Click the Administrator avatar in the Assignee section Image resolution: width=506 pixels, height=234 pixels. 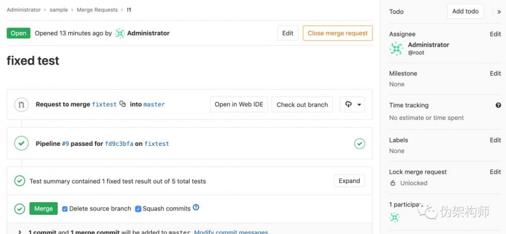[x=396, y=49]
